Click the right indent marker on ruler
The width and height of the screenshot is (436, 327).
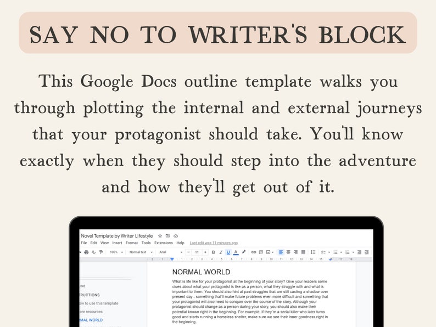tap(331, 259)
